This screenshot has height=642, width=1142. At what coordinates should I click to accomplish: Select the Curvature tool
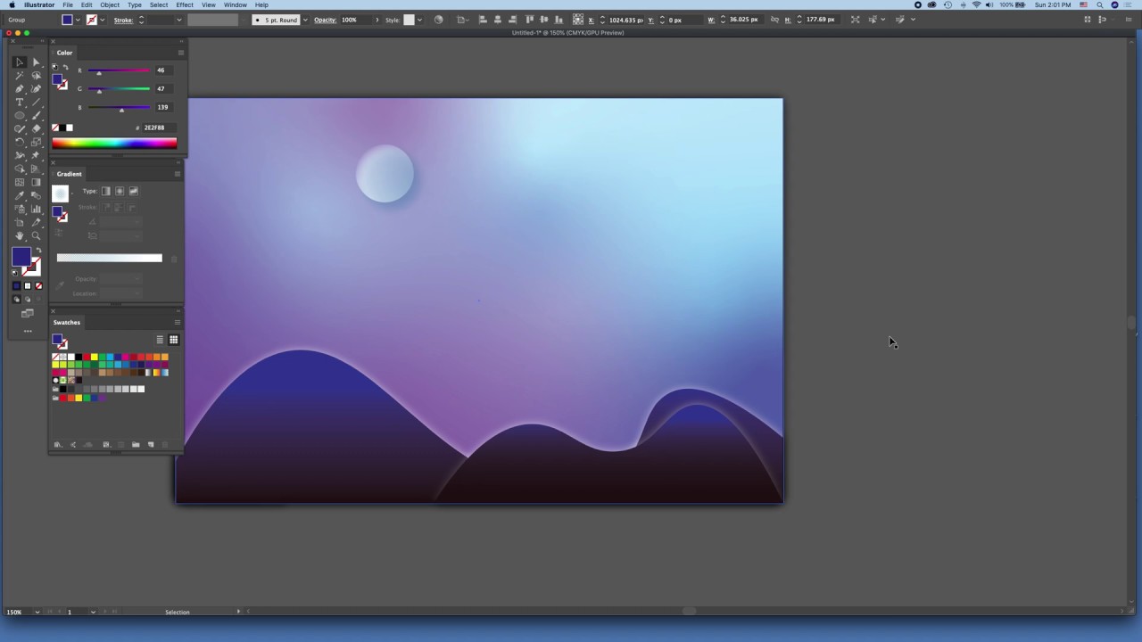click(x=37, y=88)
